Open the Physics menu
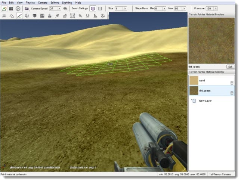Screen dimensions: 241x182 coord(30,3)
